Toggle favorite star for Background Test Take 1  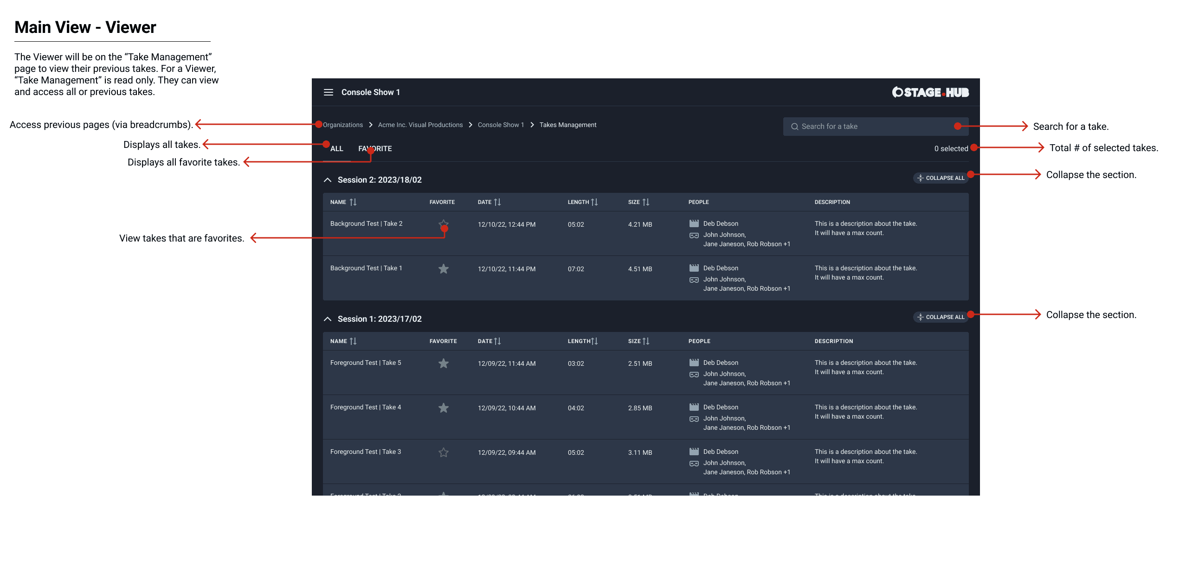(444, 269)
